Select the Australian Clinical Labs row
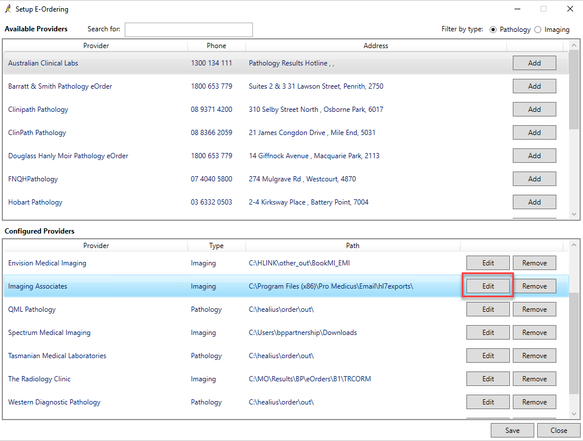This screenshot has width=583, height=441. click(287, 63)
